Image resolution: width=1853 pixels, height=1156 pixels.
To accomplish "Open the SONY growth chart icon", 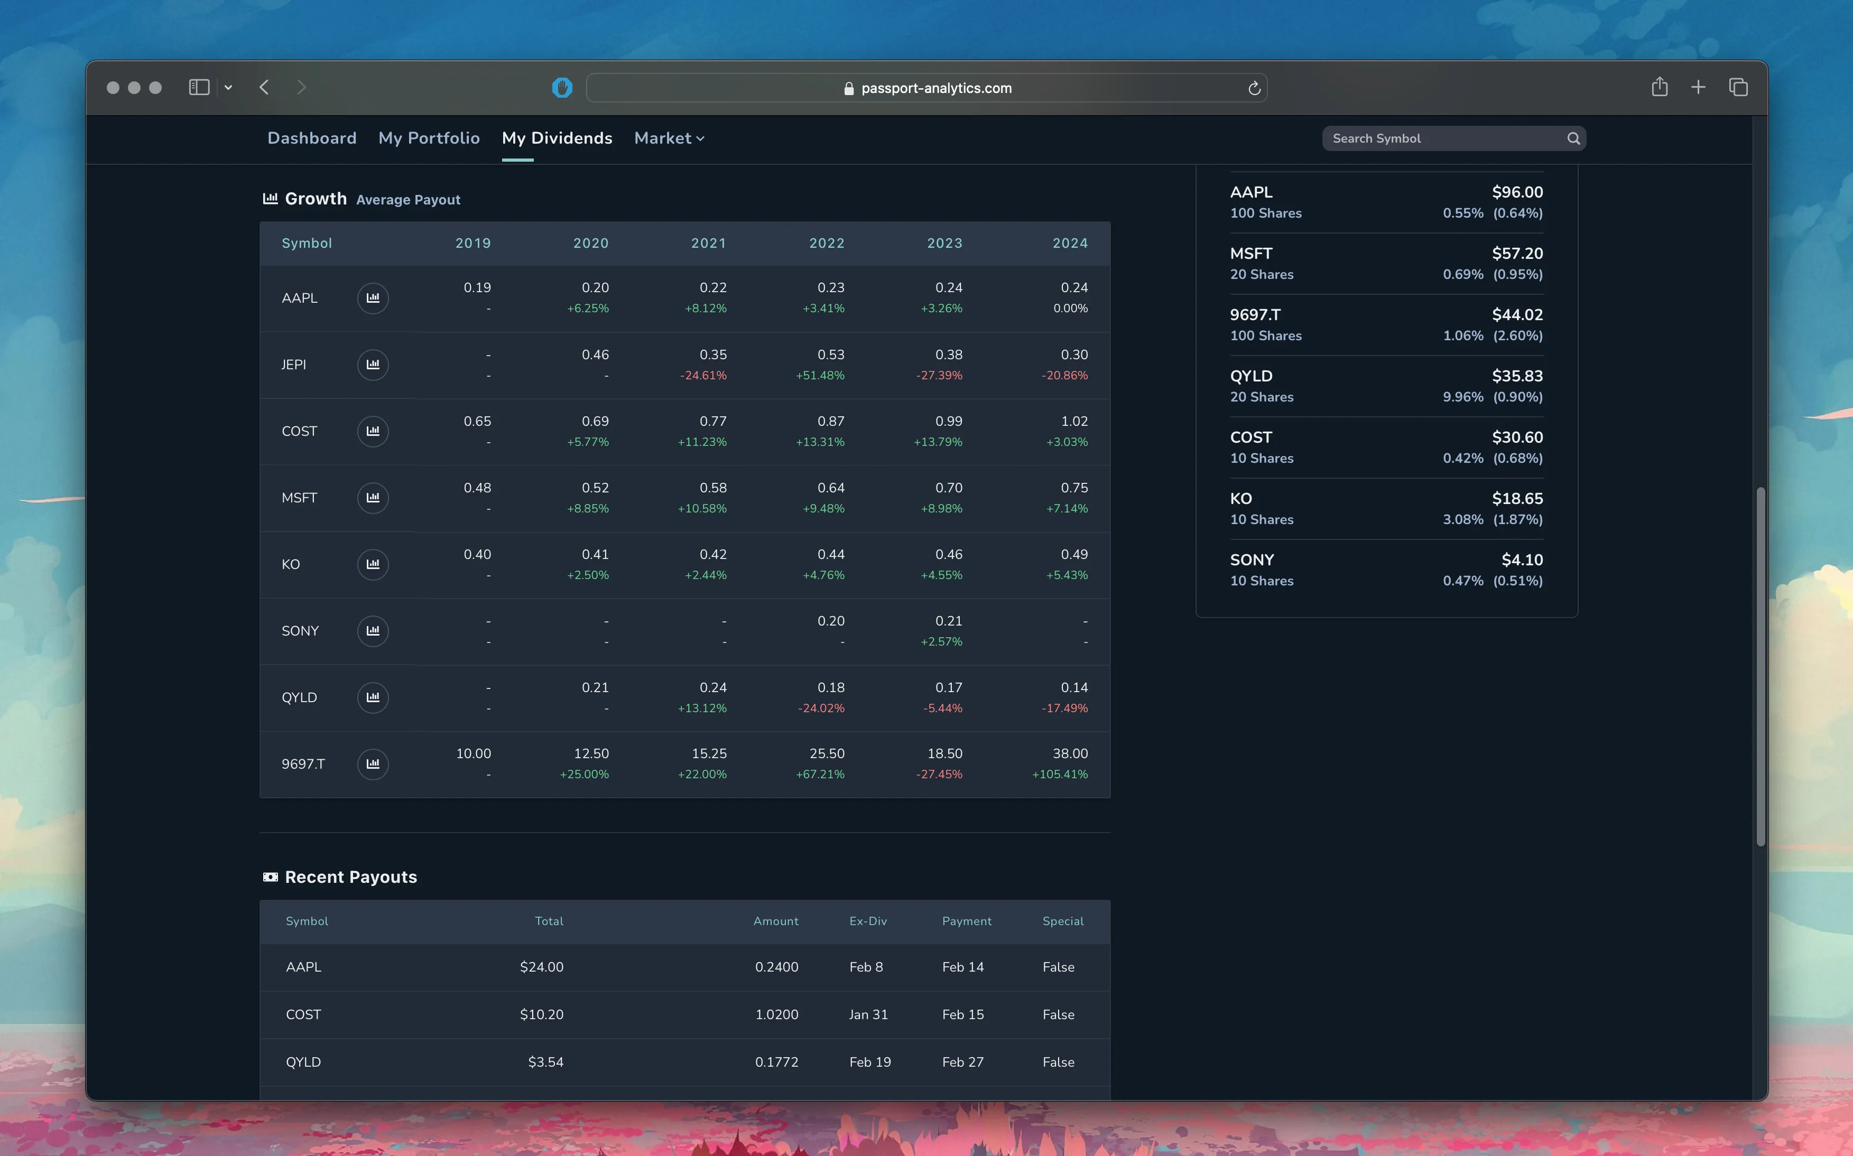I will (373, 631).
